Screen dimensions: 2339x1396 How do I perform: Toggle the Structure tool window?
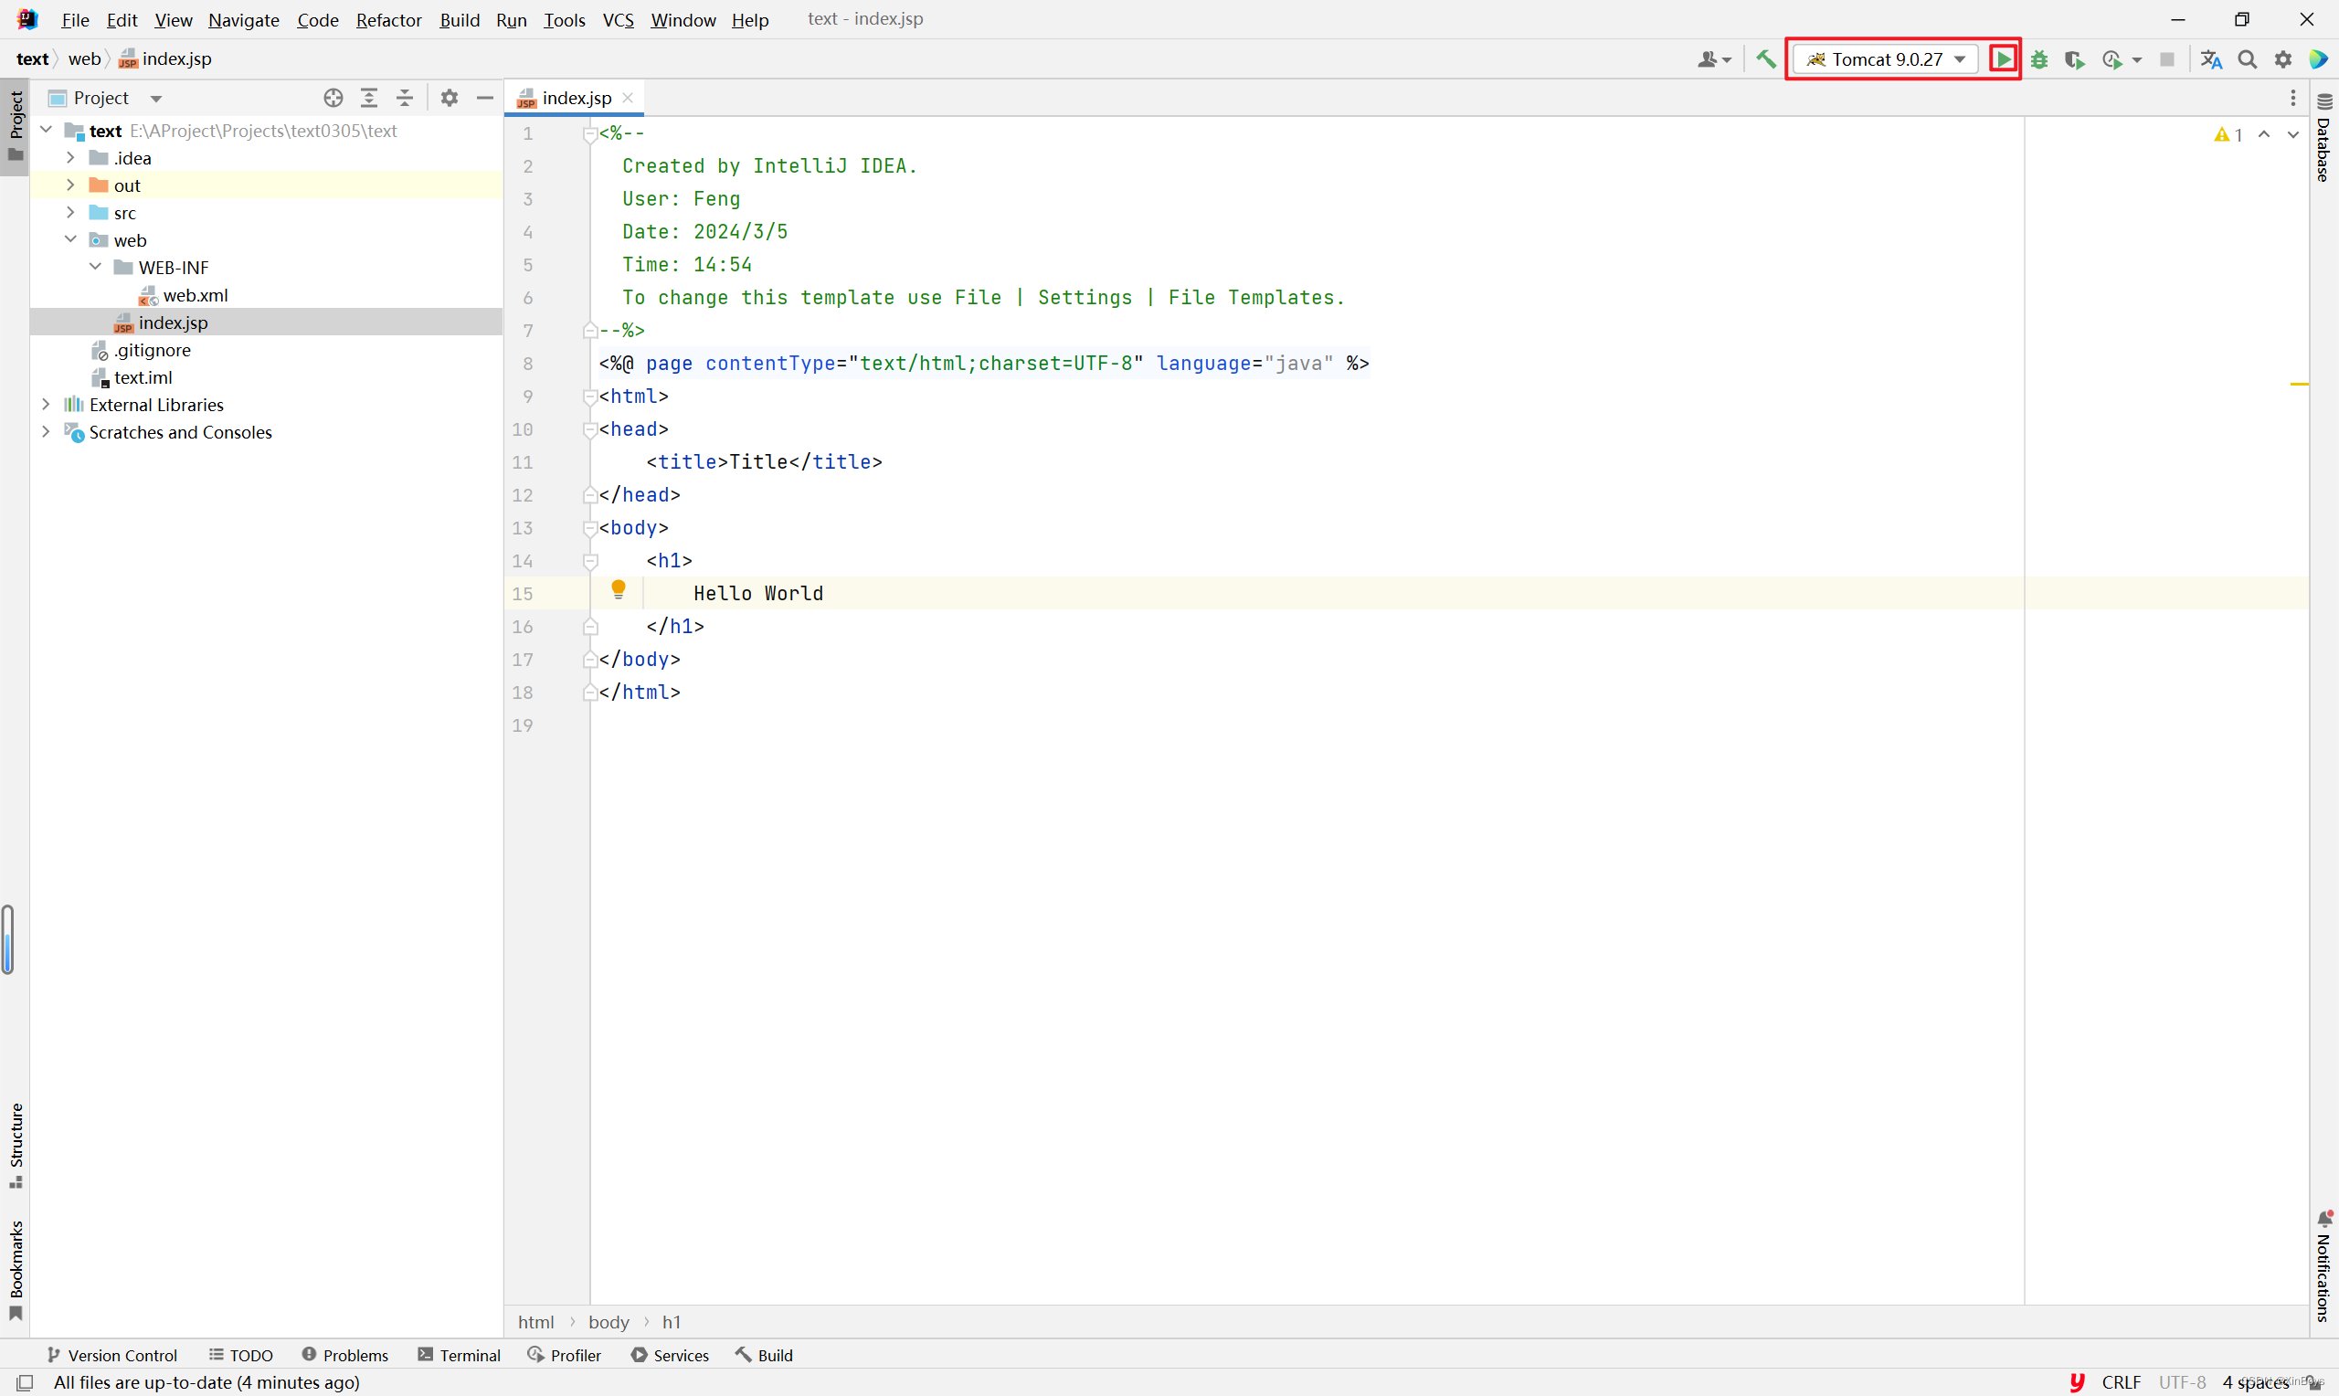(x=16, y=1145)
